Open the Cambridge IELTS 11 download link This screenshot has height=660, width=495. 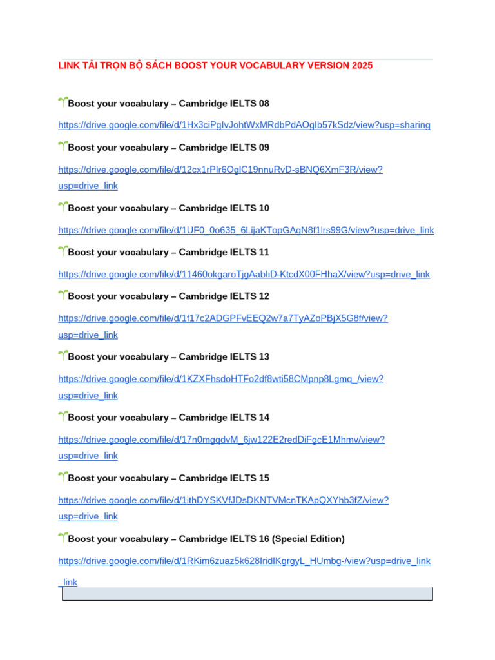click(244, 274)
